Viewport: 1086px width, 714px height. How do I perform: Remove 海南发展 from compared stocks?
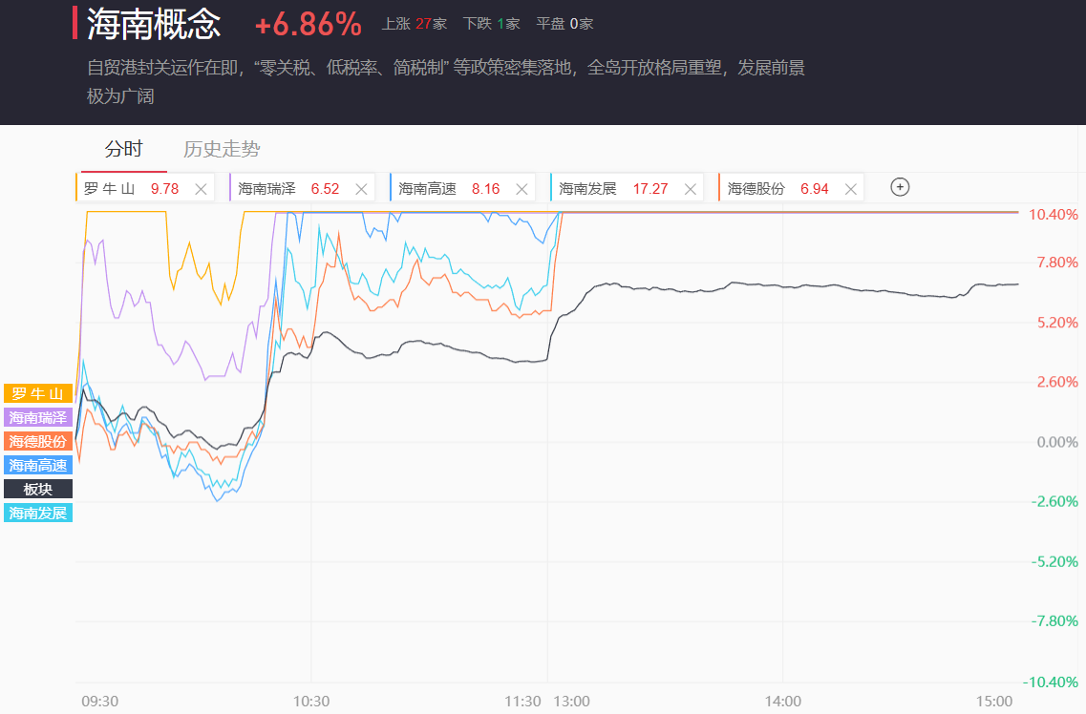[x=690, y=189]
